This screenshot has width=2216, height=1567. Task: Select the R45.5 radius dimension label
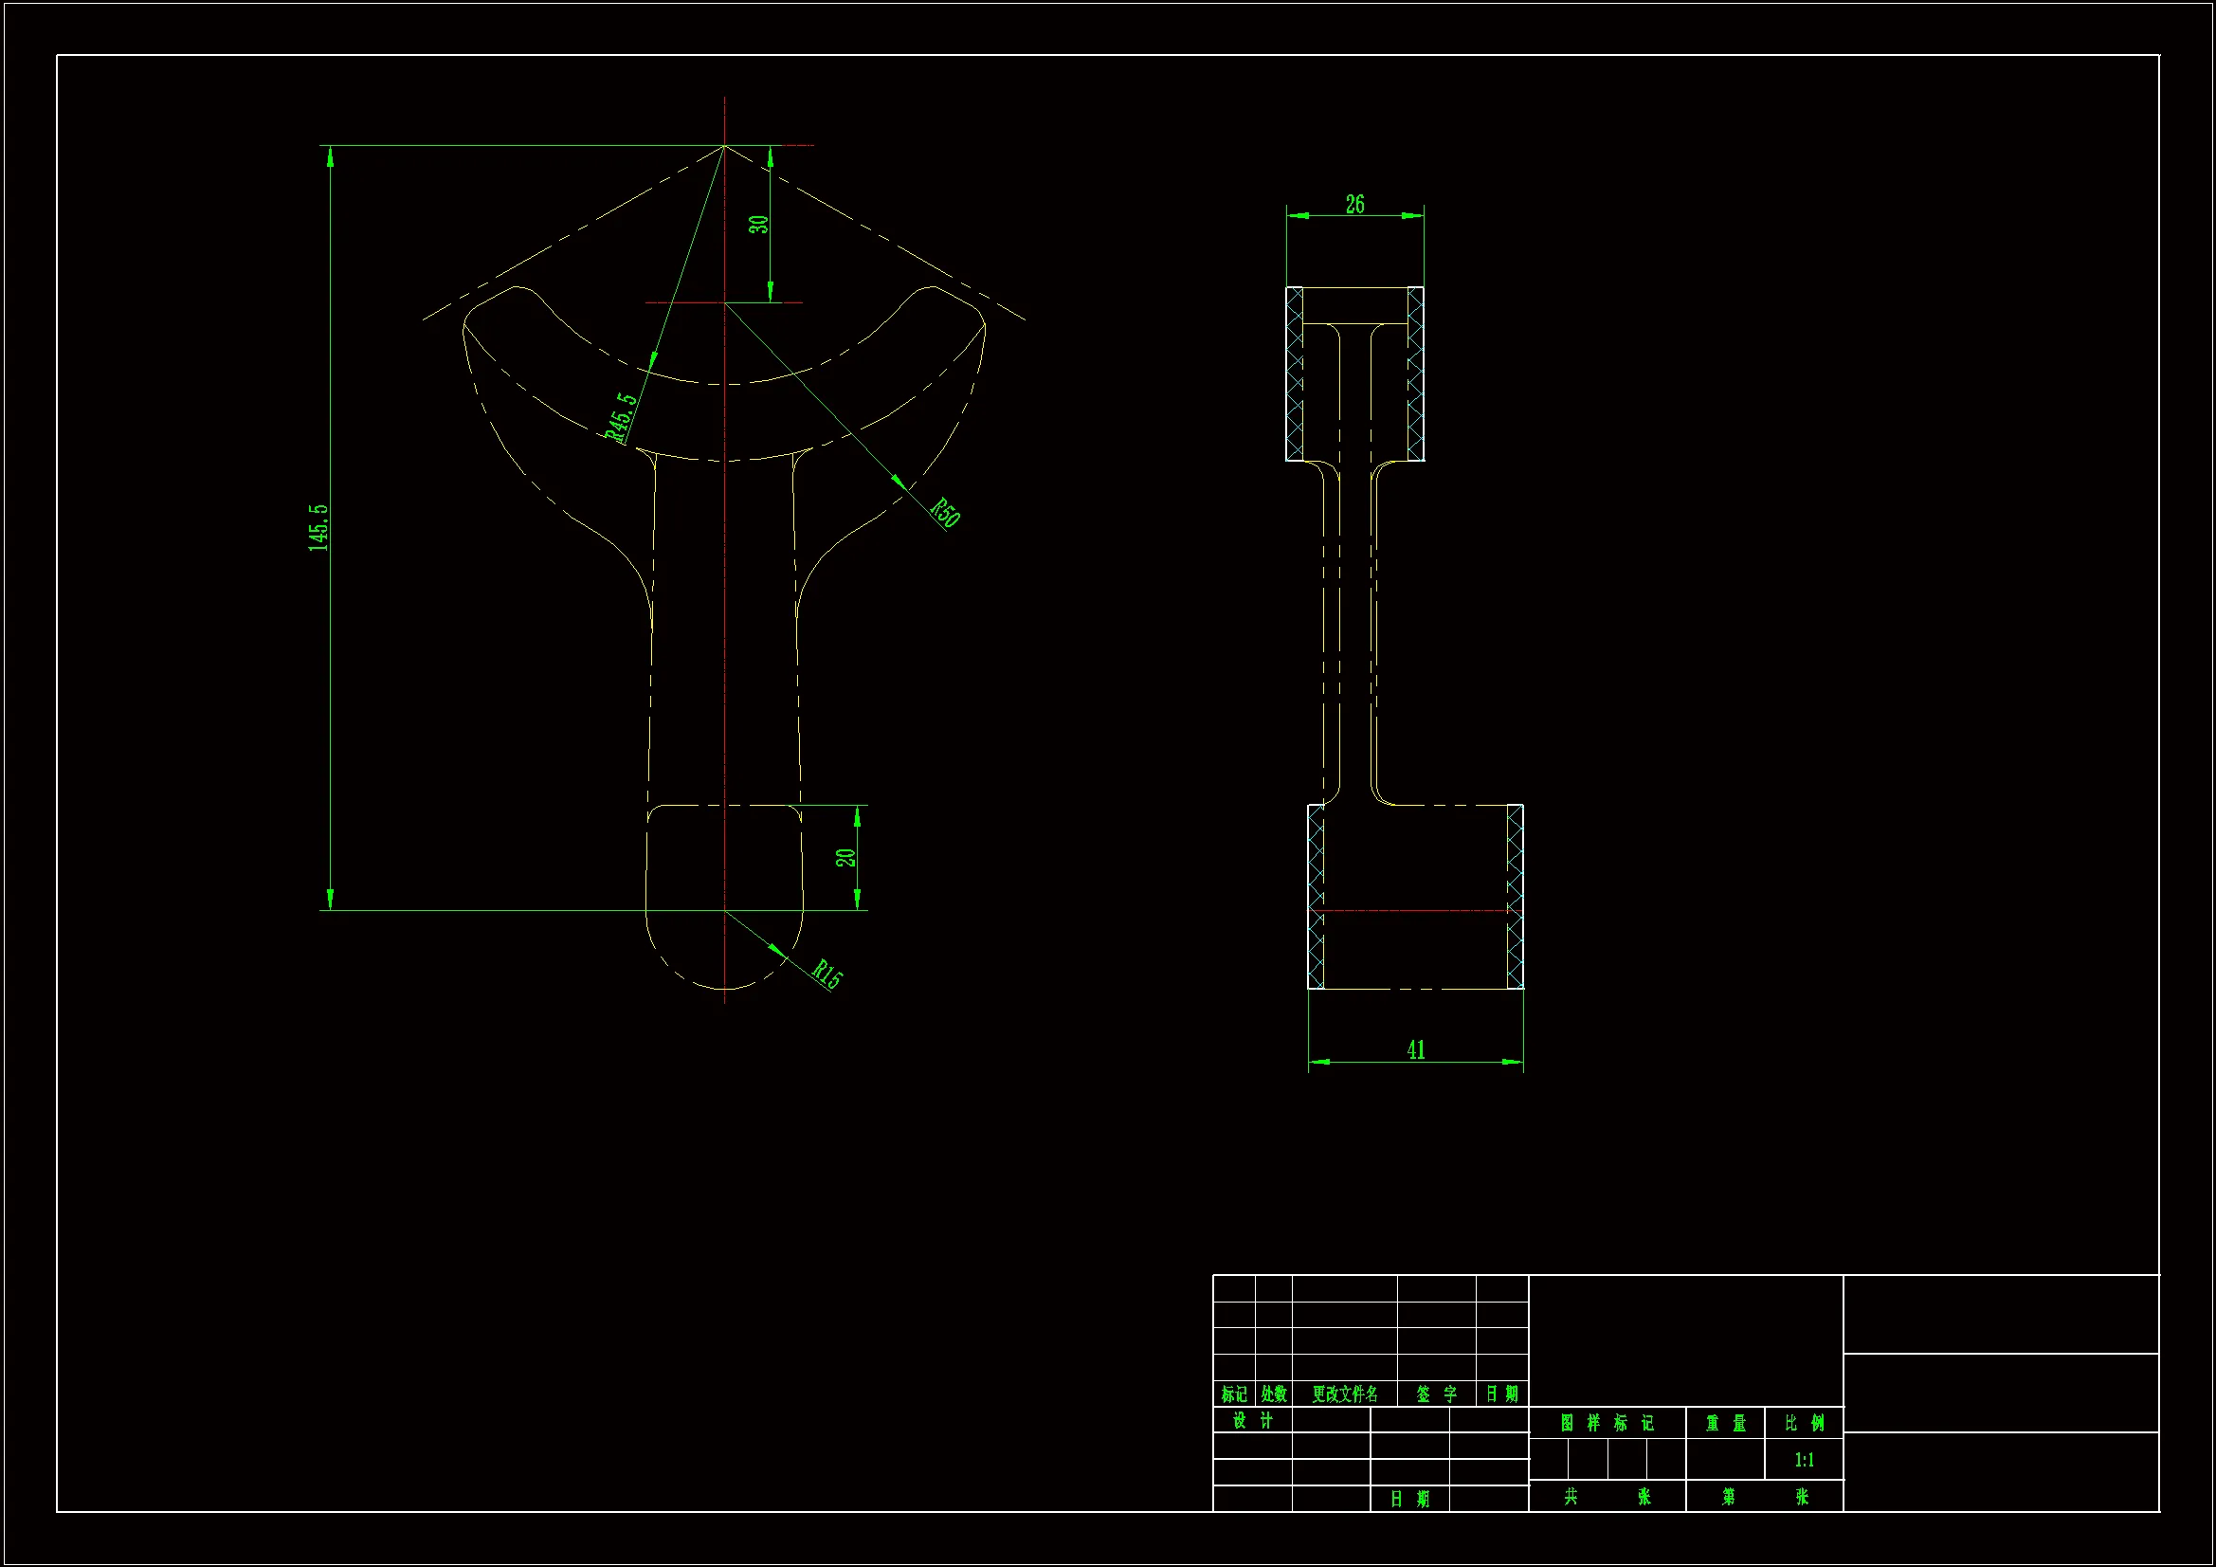(621, 416)
